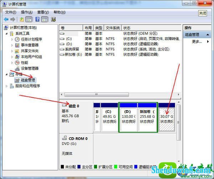This screenshot has height=179, width=214.
Task: Collapse the 磁盘管理 actions section arrow
Action: (208, 35)
